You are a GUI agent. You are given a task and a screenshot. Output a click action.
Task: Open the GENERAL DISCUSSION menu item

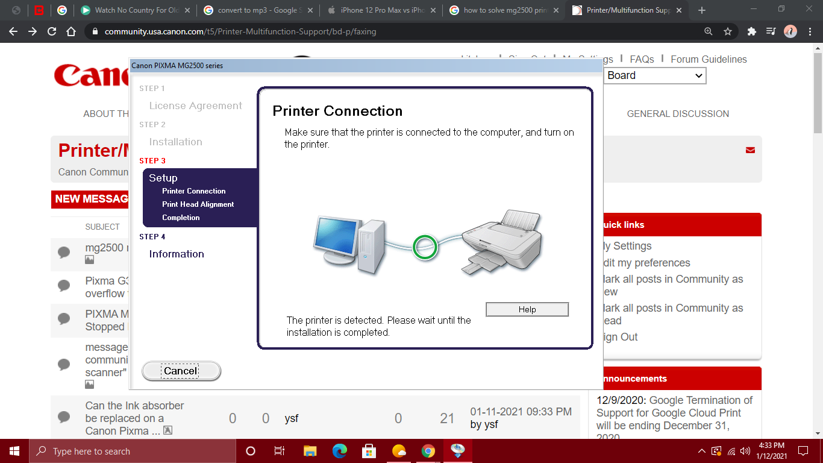[678, 114]
